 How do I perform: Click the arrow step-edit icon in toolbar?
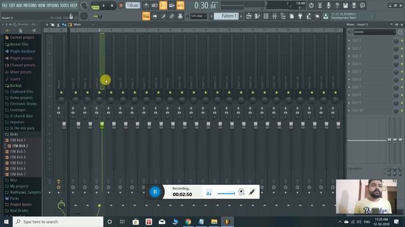point(154,16)
